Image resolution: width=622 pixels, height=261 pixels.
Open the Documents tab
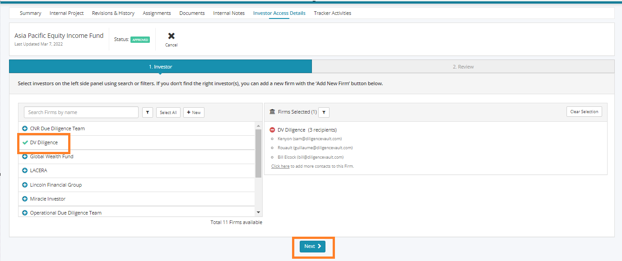[192, 13]
